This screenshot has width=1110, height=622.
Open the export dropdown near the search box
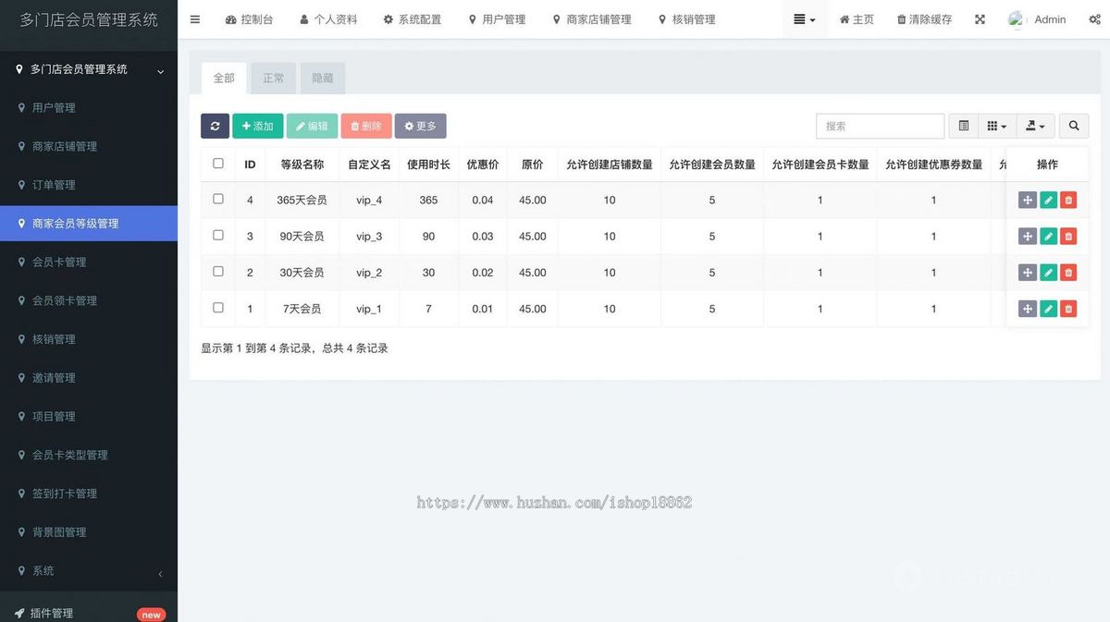pos(1035,126)
